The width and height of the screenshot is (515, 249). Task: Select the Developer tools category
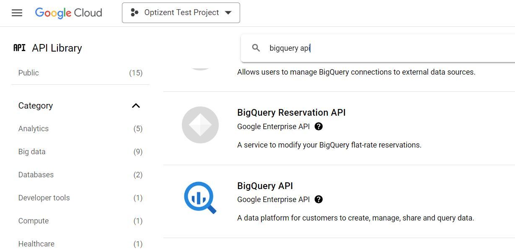(x=44, y=198)
